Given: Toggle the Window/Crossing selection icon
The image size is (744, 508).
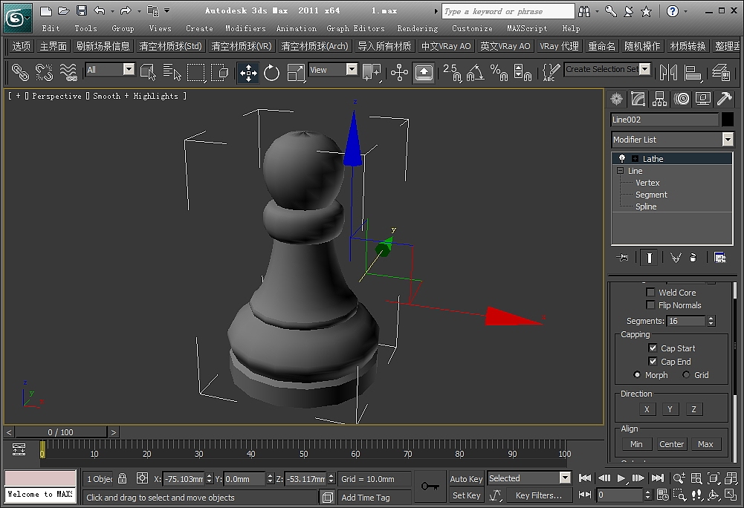Looking at the screenshot, I should coord(220,73).
